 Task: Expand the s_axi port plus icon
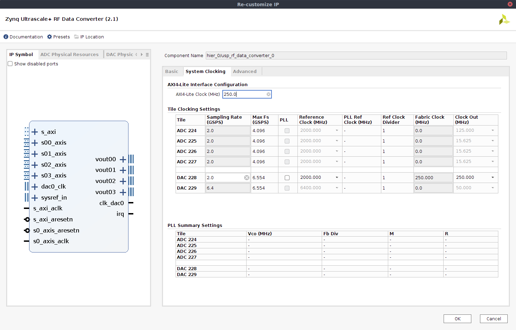(x=35, y=132)
